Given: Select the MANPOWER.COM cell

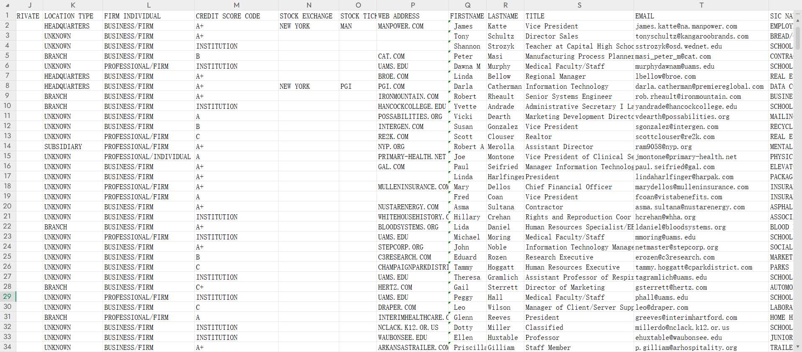Looking at the screenshot, I should click(413, 26).
